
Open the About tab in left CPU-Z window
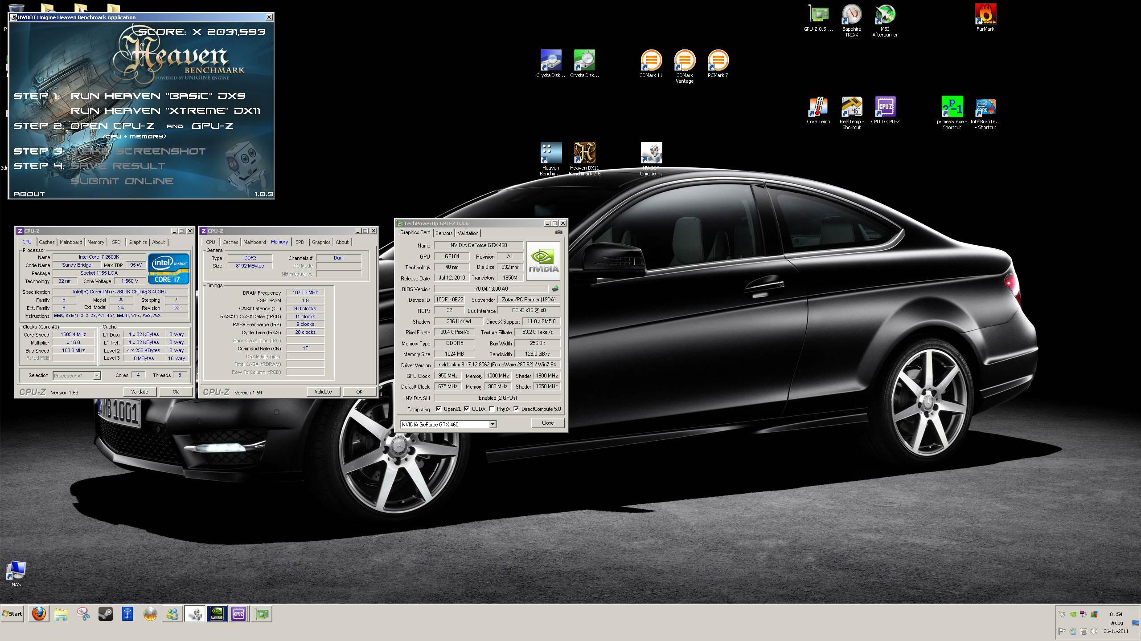click(158, 242)
